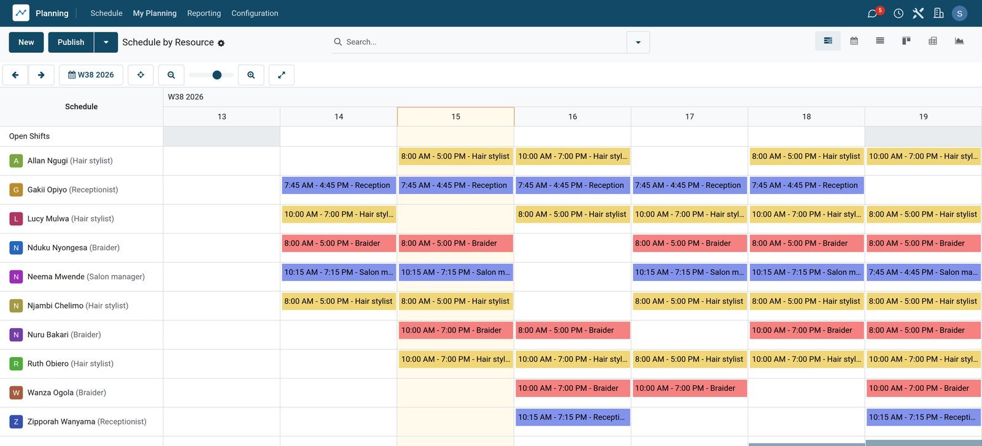Zoom out the Gantt timeline
The width and height of the screenshot is (982, 446).
click(x=171, y=75)
